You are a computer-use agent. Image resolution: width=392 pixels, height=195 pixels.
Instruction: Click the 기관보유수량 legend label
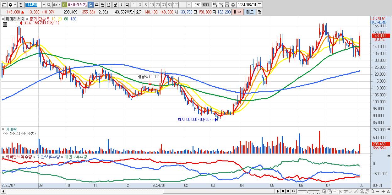click(48, 156)
